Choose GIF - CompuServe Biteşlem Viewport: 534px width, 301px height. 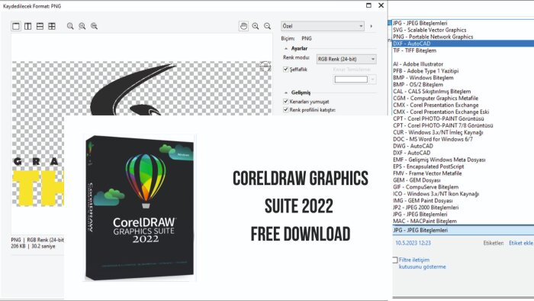[426, 187]
